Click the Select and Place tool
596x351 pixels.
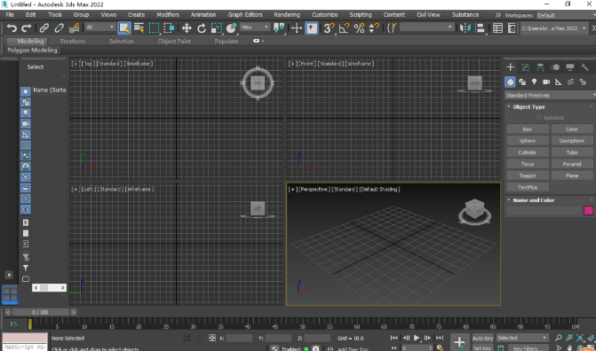coord(231,28)
